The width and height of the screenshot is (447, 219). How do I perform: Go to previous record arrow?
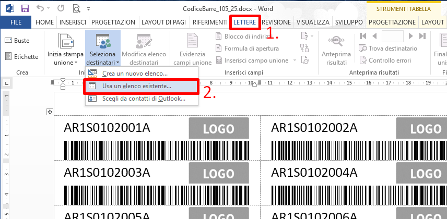click(374, 36)
